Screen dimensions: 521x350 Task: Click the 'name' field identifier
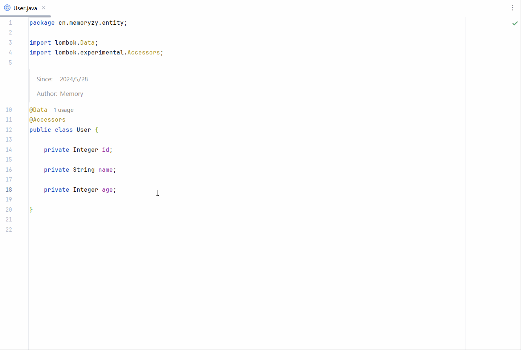click(105, 170)
